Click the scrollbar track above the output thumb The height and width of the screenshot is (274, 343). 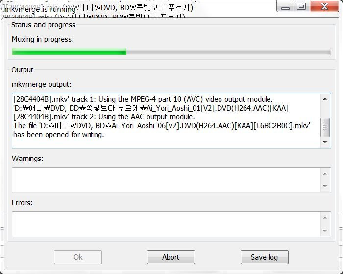click(x=325, y=111)
